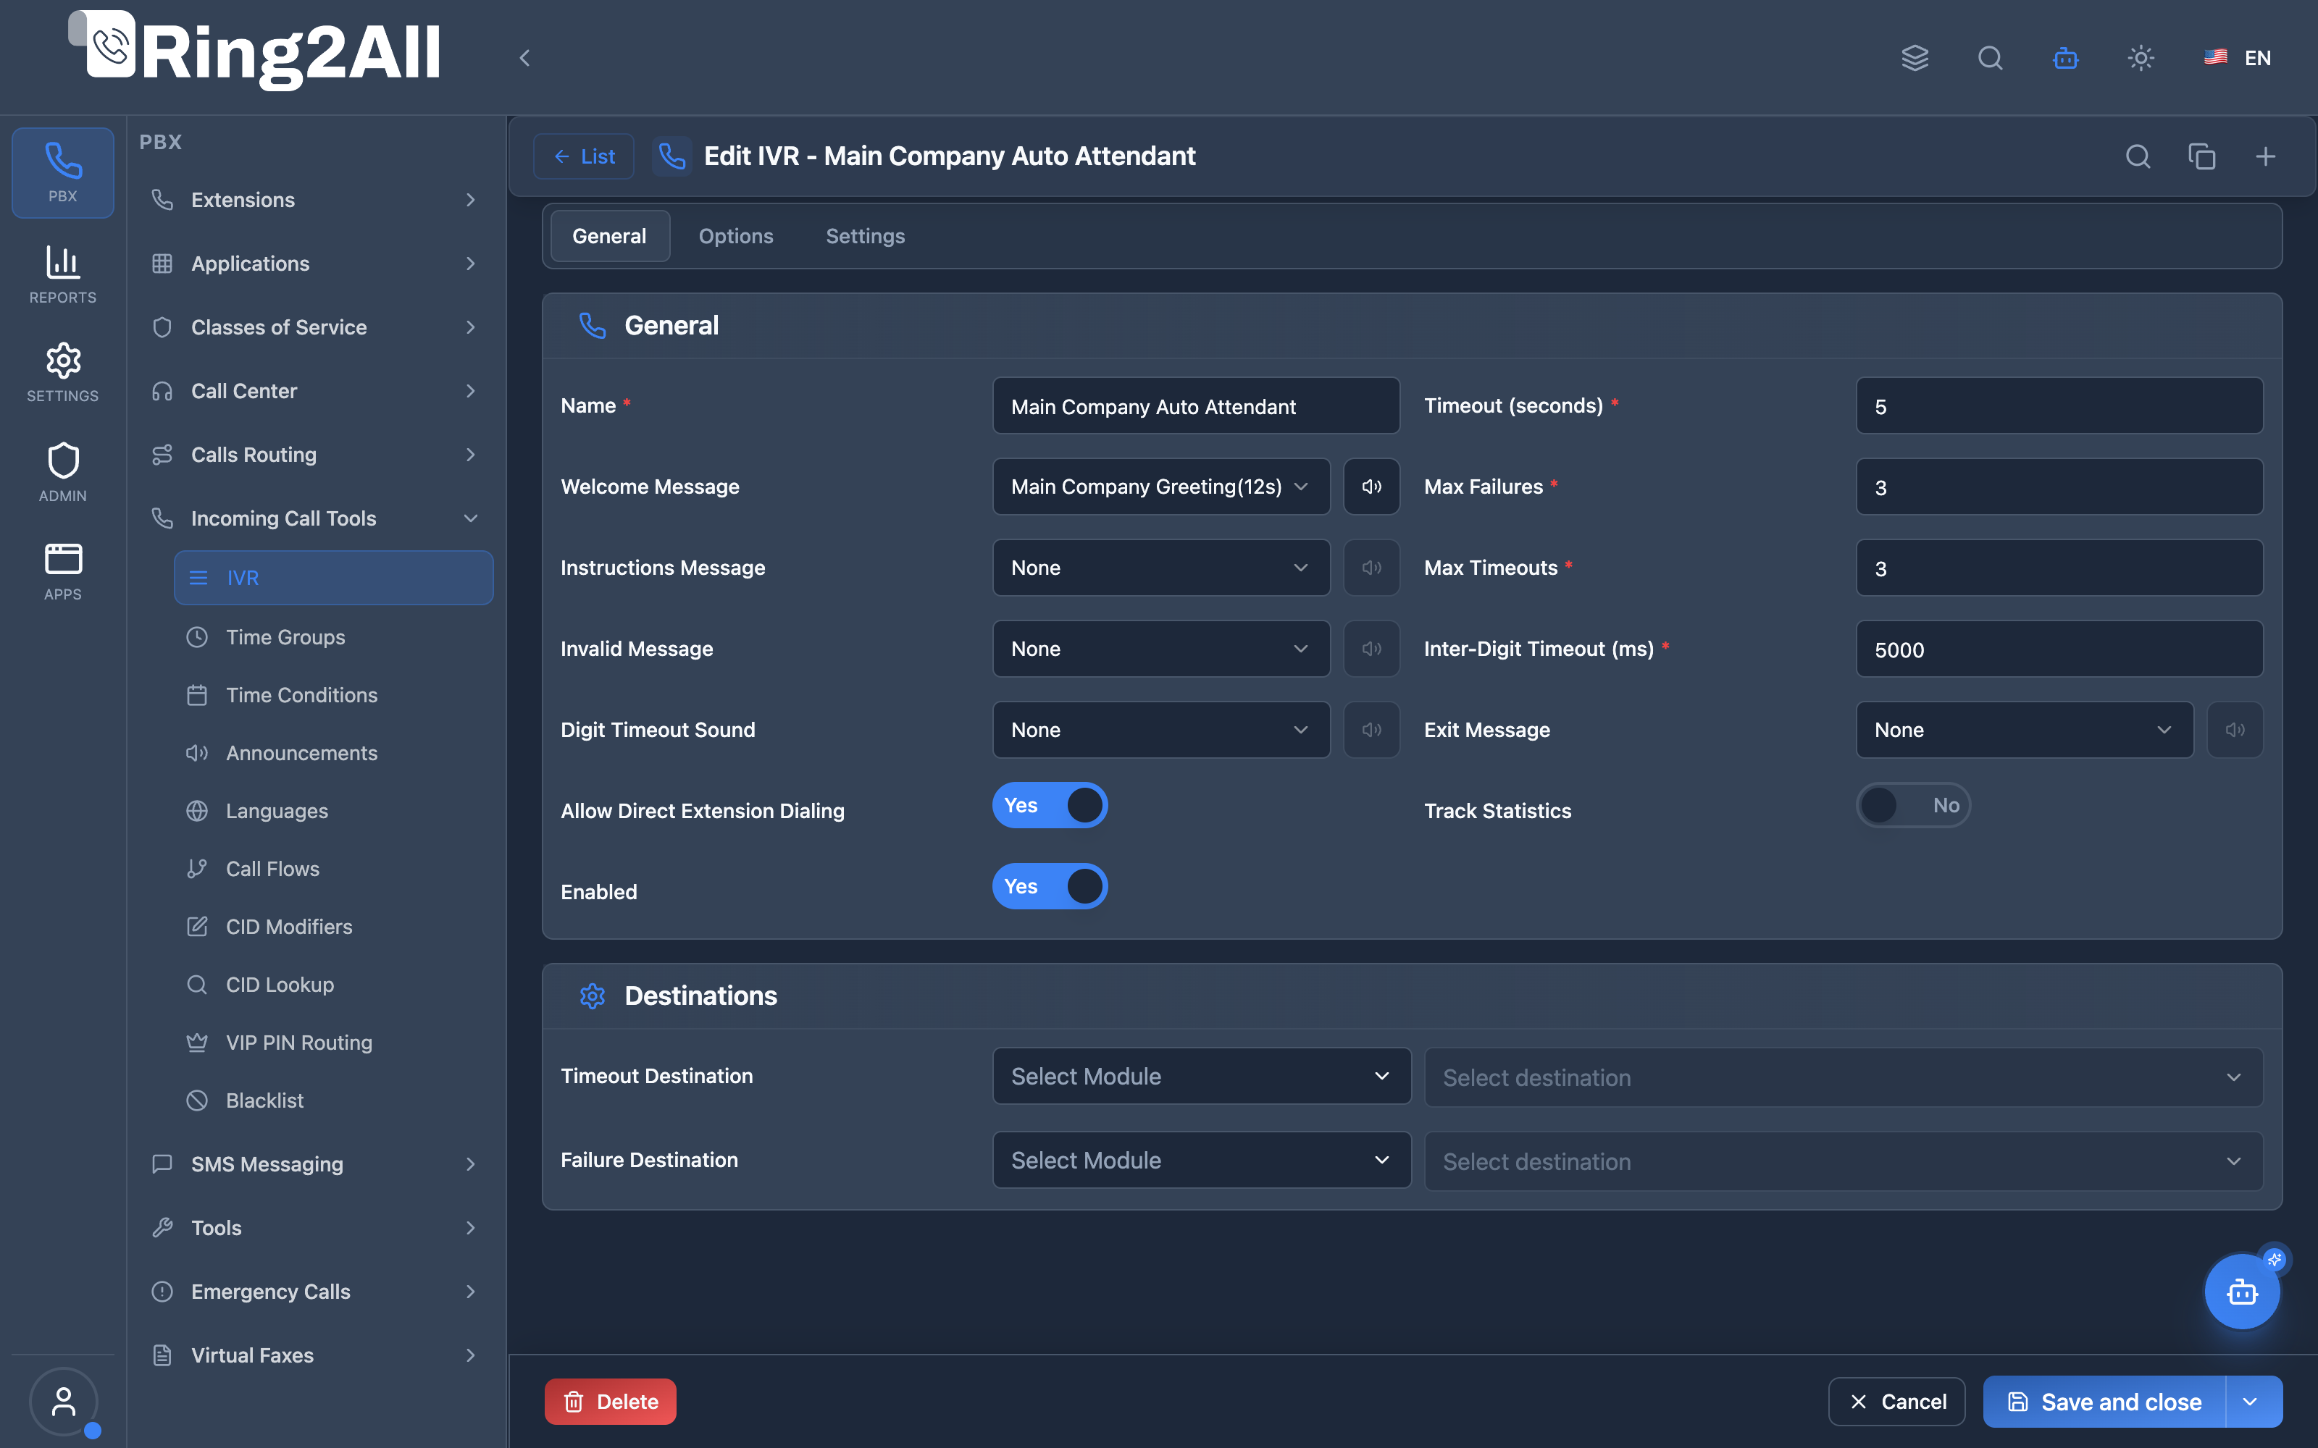Click the global search icon in header

pos(1991,57)
